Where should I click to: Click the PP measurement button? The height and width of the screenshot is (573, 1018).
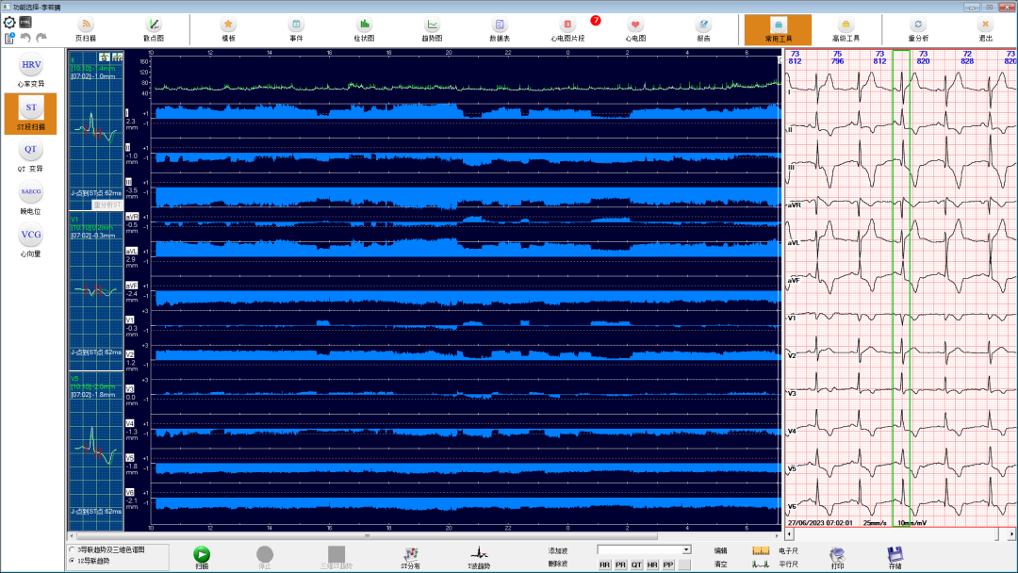point(668,565)
